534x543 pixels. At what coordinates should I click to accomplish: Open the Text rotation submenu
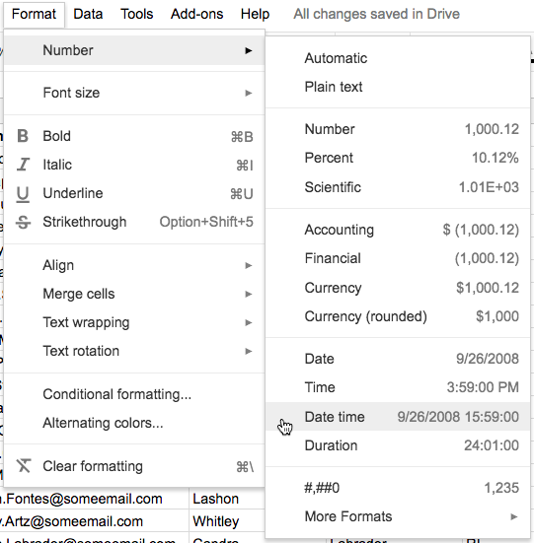coord(134,351)
